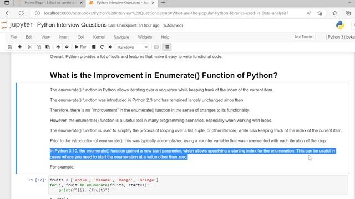Focus the address bar URL field

point(166,13)
